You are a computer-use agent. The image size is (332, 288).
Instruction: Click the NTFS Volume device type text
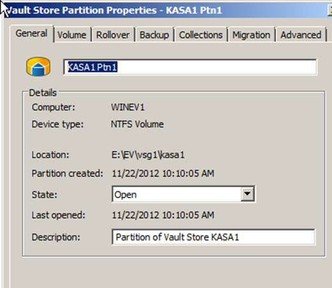click(137, 124)
